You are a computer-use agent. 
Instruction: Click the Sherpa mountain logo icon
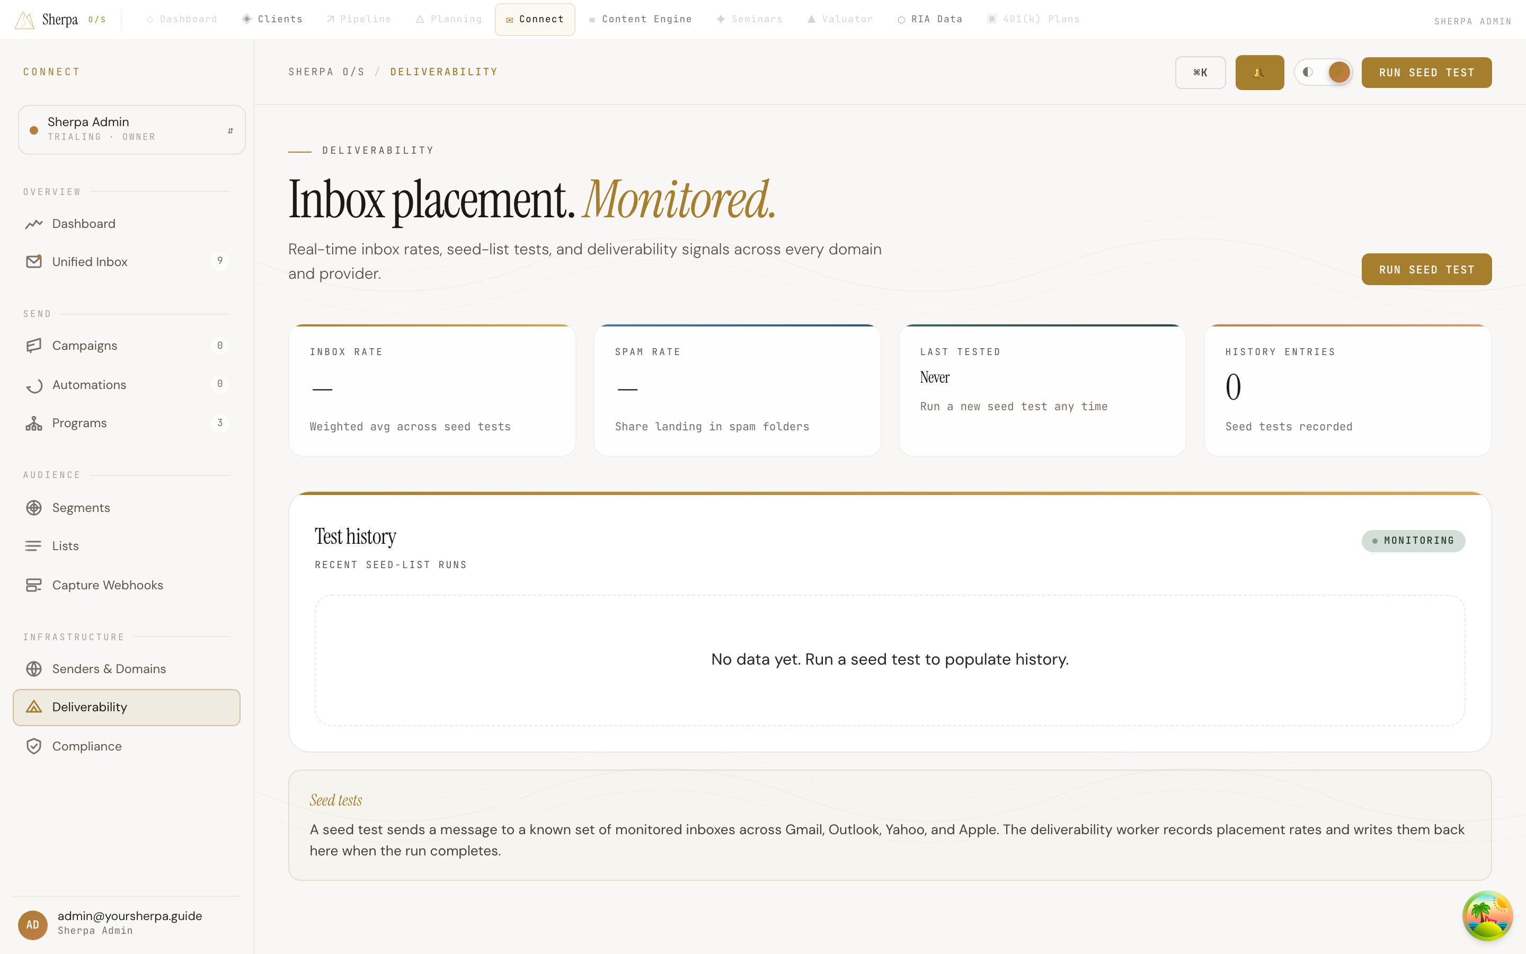(24, 20)
